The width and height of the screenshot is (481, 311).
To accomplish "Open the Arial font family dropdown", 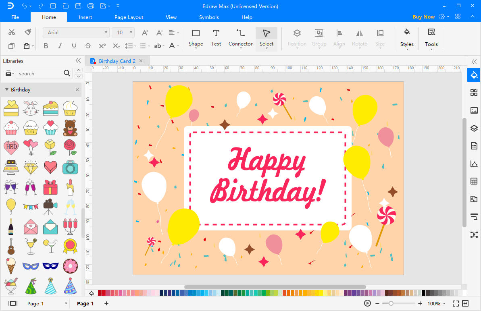I will point(76,32).
